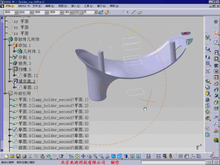Select the yz 平面 tree item
The image size is (220, 165).
click(21, 27)
